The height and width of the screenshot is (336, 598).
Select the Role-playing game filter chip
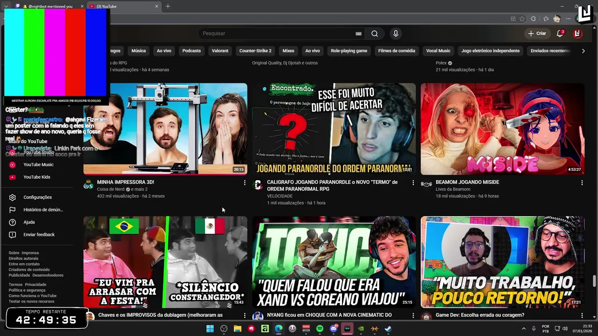pos(349,51)
